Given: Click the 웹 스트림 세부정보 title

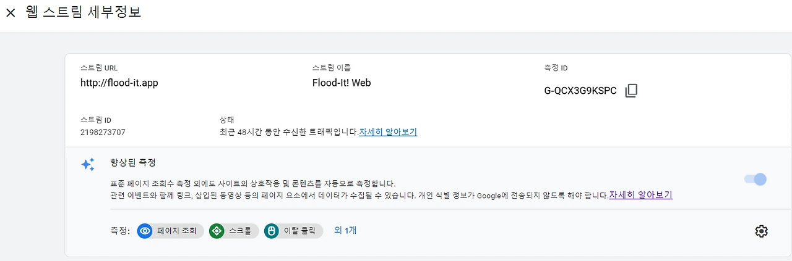Looking at the screenshot, I should [84, 12].
